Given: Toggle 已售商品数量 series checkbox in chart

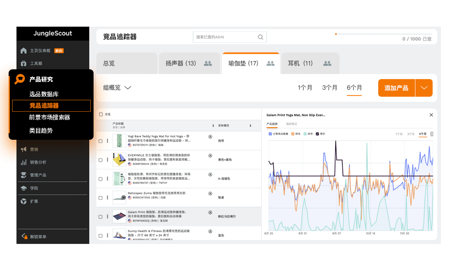Looking at the screenshot, I should 270,134.
